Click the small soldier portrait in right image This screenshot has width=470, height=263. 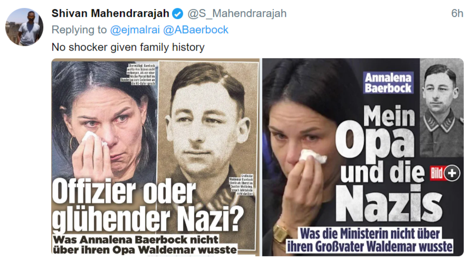[x=442, y=108]
